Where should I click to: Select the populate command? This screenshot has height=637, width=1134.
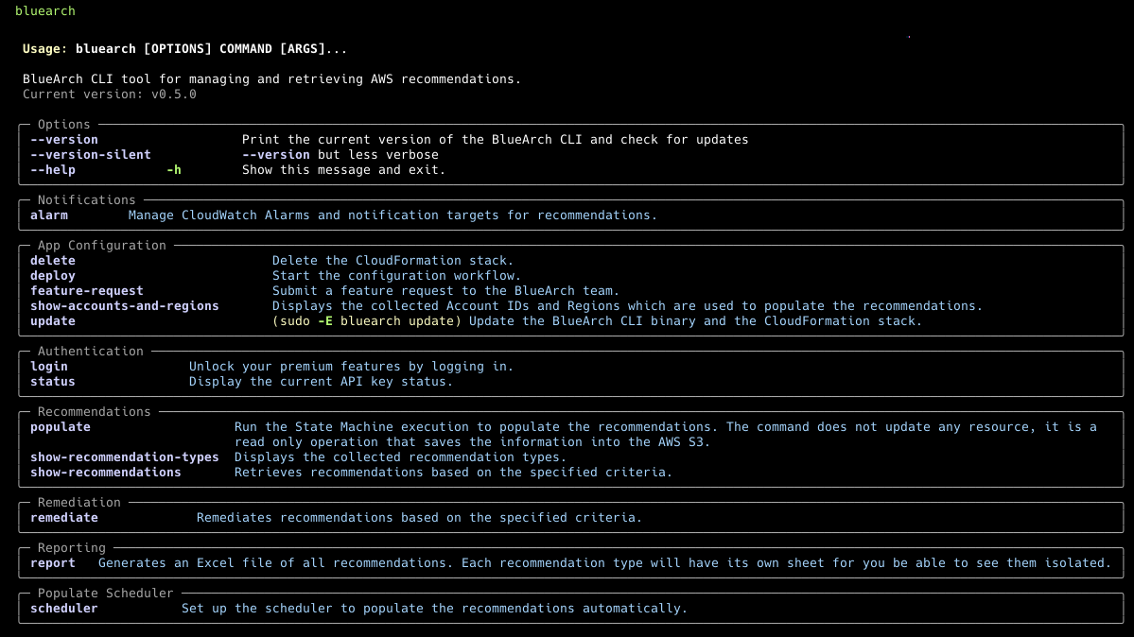(x=60, y=426)
